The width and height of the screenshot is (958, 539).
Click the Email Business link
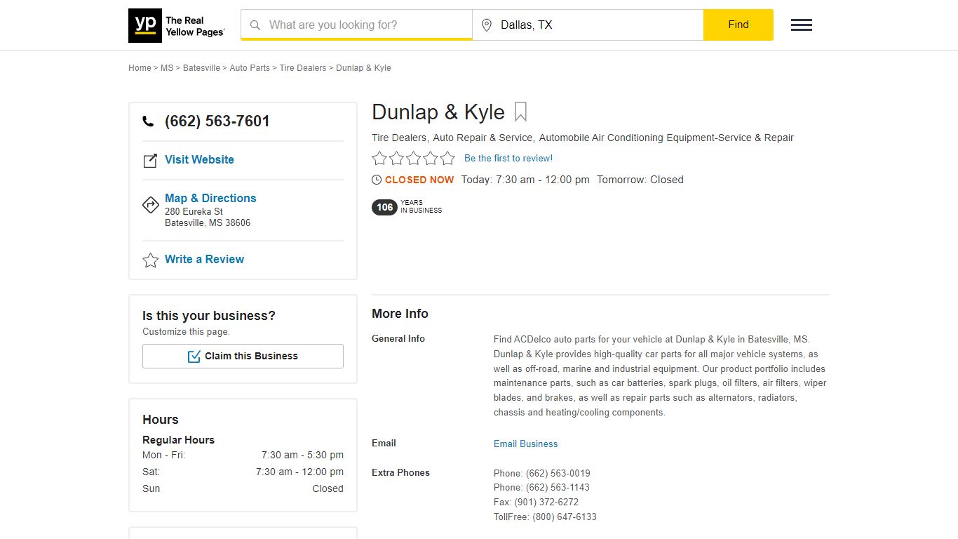(526, 444)
